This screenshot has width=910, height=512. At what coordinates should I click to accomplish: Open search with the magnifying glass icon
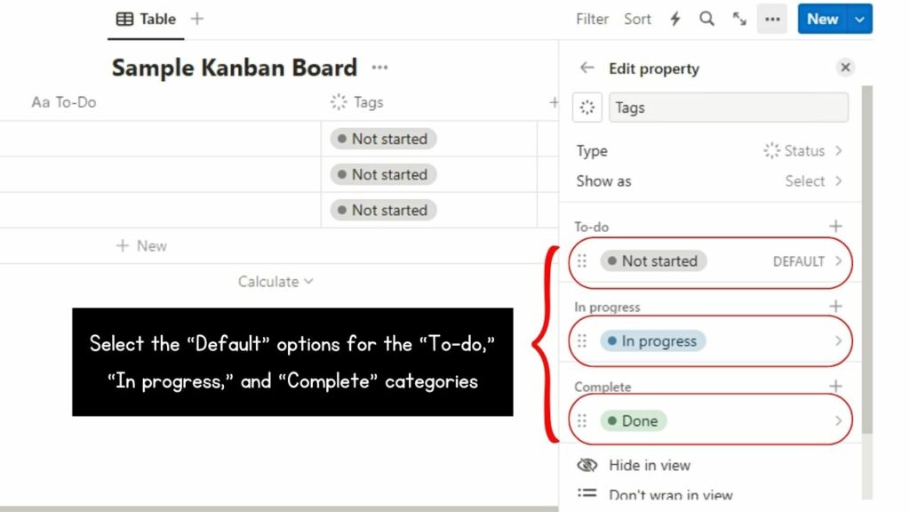707,18
